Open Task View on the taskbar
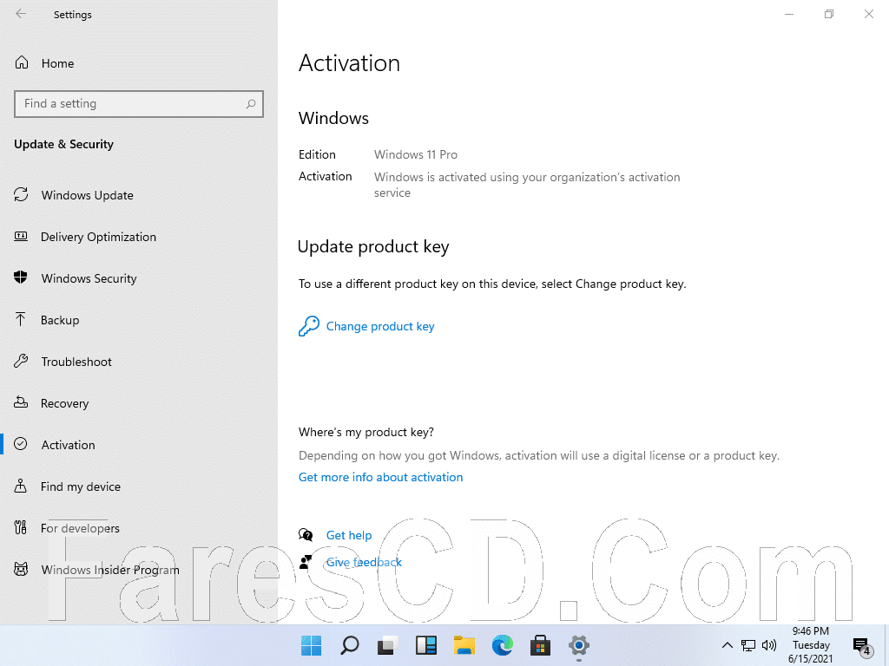The width and height of the screenshot is (889, 666). [388, 645]
